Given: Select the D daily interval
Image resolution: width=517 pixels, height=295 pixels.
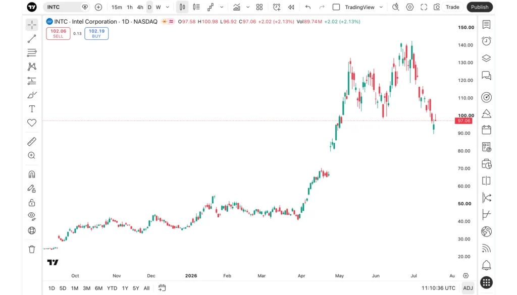Looking at the screenshot, I should (149, 7).
